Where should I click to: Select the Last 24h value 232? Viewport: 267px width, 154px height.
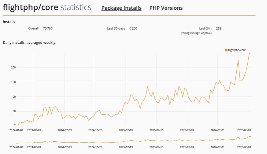point(219,28)
